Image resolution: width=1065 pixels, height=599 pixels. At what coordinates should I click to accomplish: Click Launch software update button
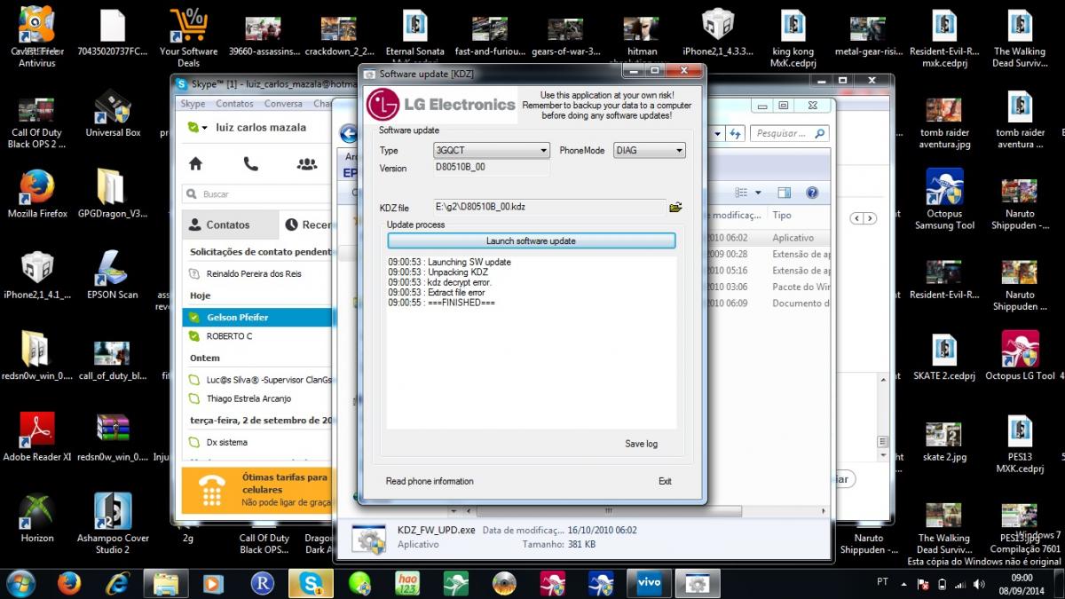point(531,240)
